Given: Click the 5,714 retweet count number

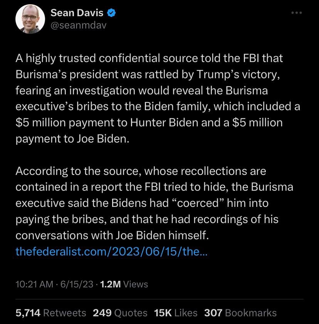Looking at the screenshot, I should click(28, 313).
